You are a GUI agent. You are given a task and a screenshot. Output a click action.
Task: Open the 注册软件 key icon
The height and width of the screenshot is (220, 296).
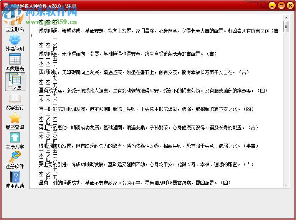(15, 160)
